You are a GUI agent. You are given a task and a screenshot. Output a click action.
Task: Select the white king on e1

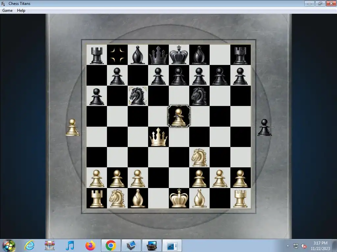pyautogui.click(x=179, y=198)
